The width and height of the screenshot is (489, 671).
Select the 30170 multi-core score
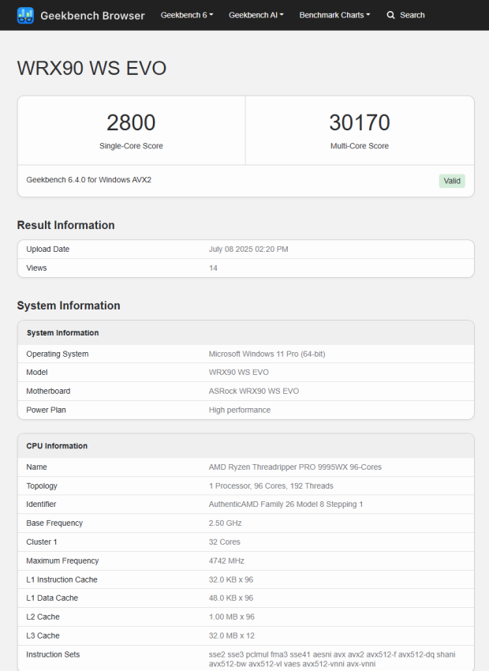pyautogui.click(x=359, y=122)
